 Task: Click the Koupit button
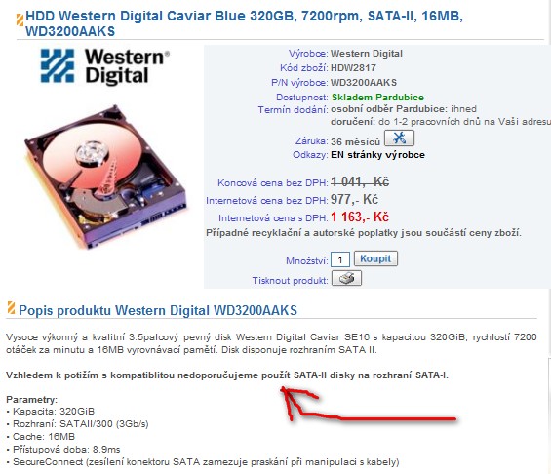375,258
